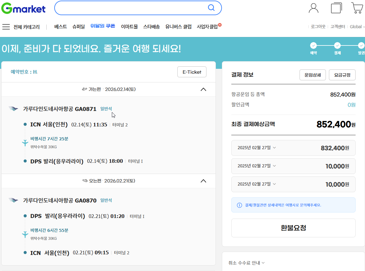Click the 예약 step circle
365x271 pixels.
tap(313, 45)
